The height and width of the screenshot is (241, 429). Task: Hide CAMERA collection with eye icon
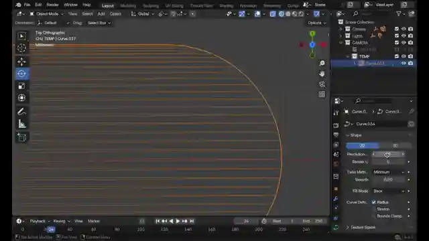point(404,42)
